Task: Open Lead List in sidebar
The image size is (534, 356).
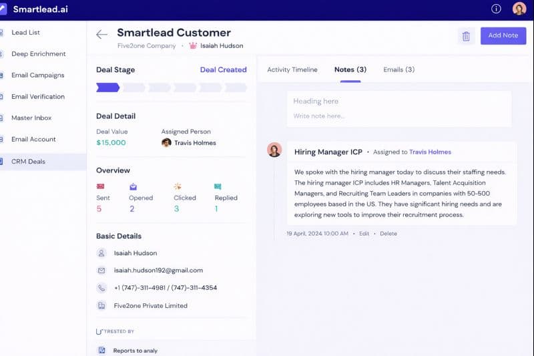Action: 25,32
